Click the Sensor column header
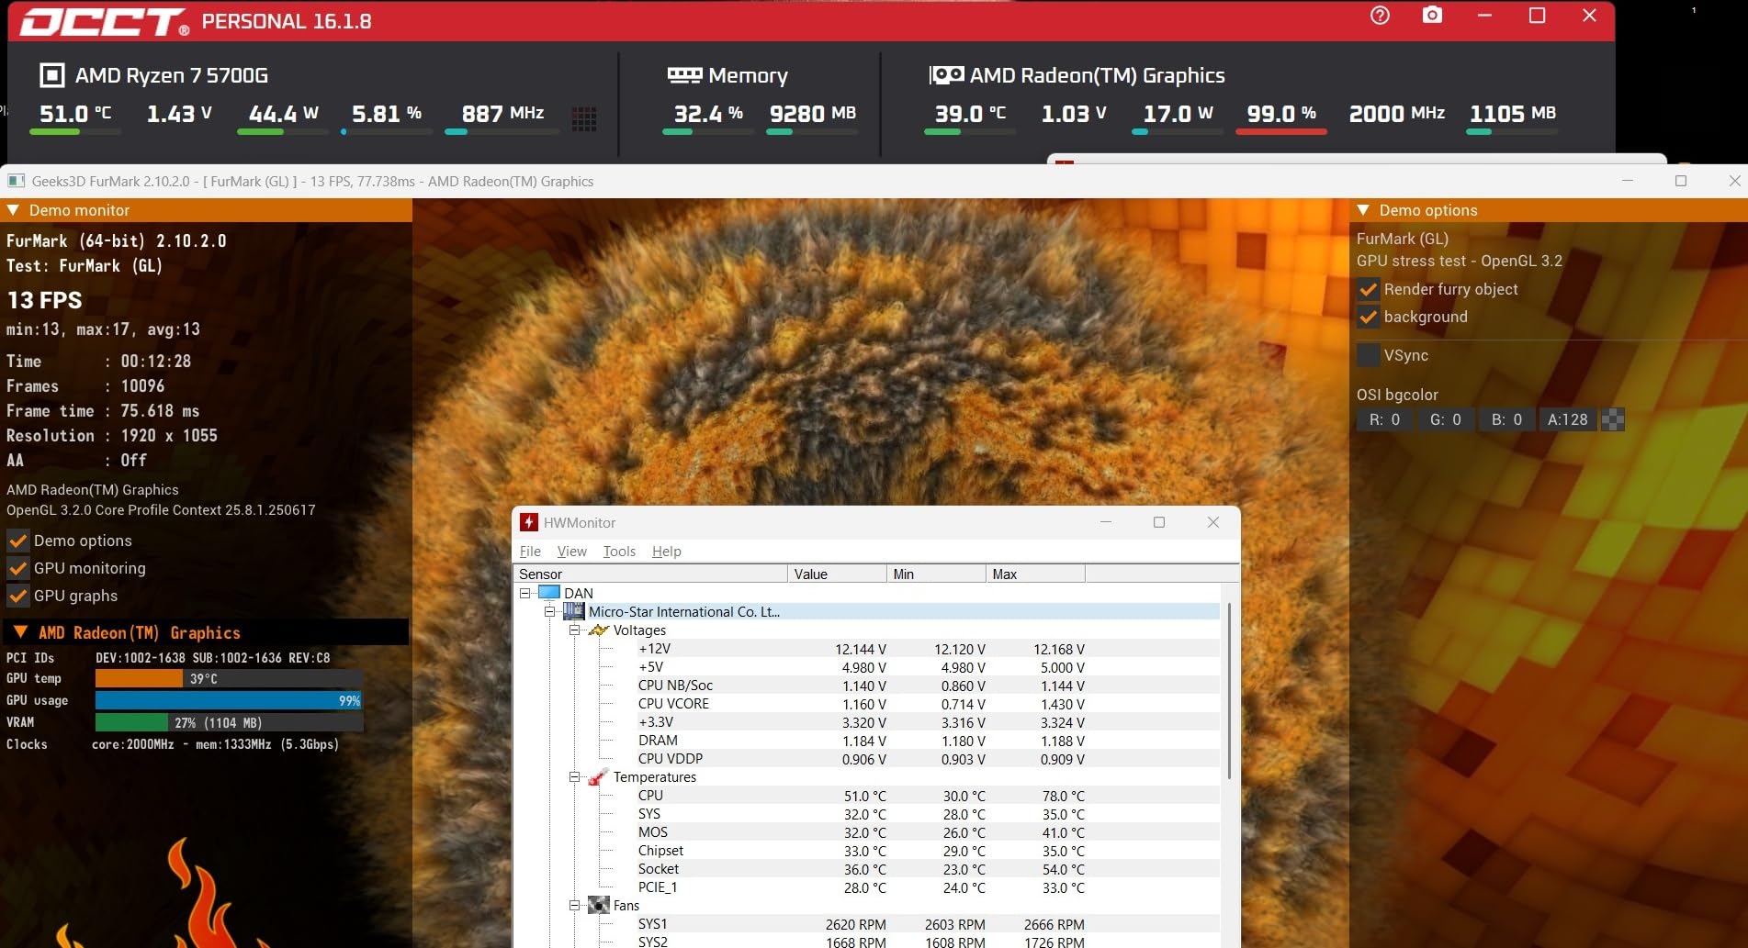Image resolution: width=1748 pixels, height=948 pixels. [650, 574]
